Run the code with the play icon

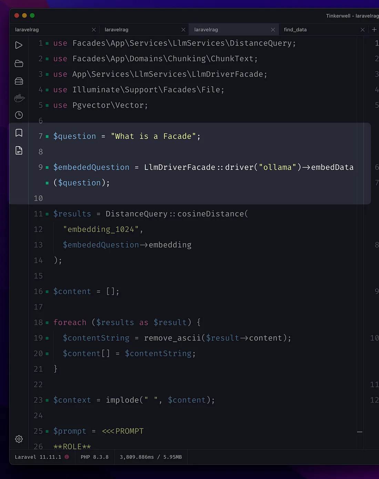click(19, 45)
